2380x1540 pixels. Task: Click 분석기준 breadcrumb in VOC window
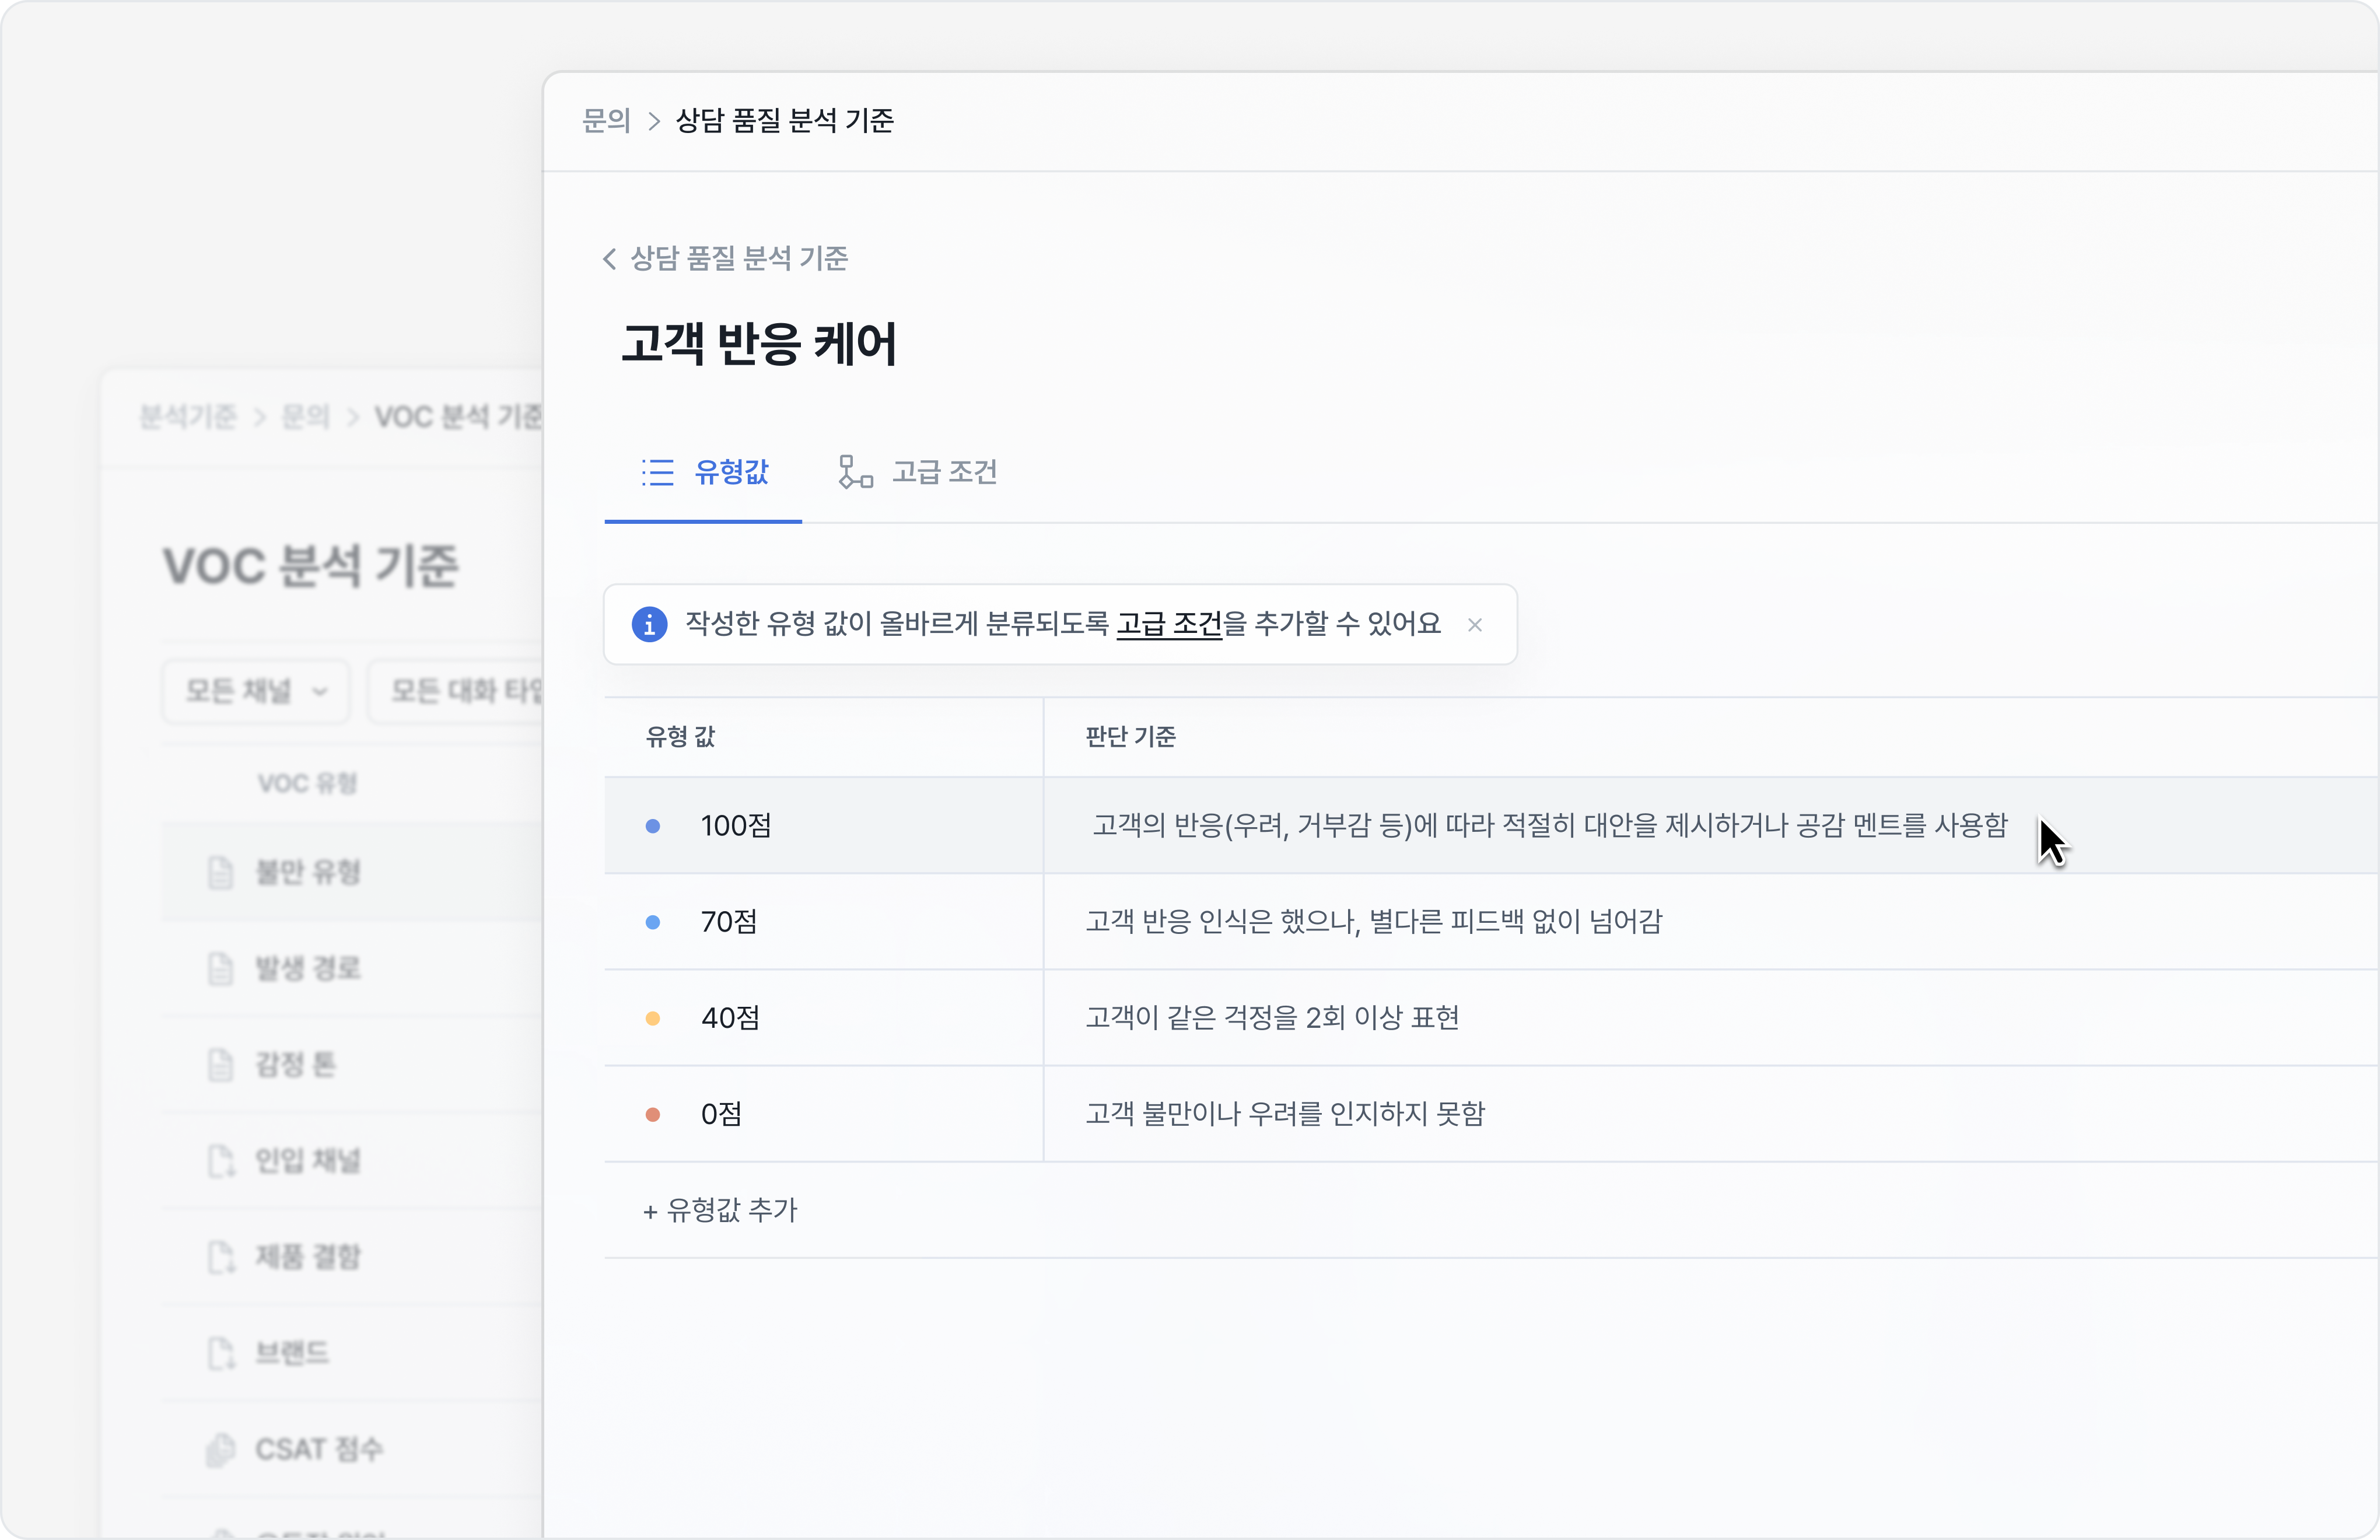(x=188, y=417)
